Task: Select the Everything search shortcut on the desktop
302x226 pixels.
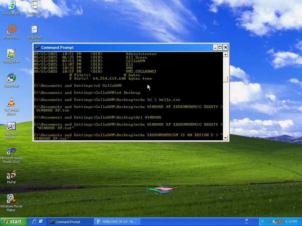Action: click(x=11, y=32)
